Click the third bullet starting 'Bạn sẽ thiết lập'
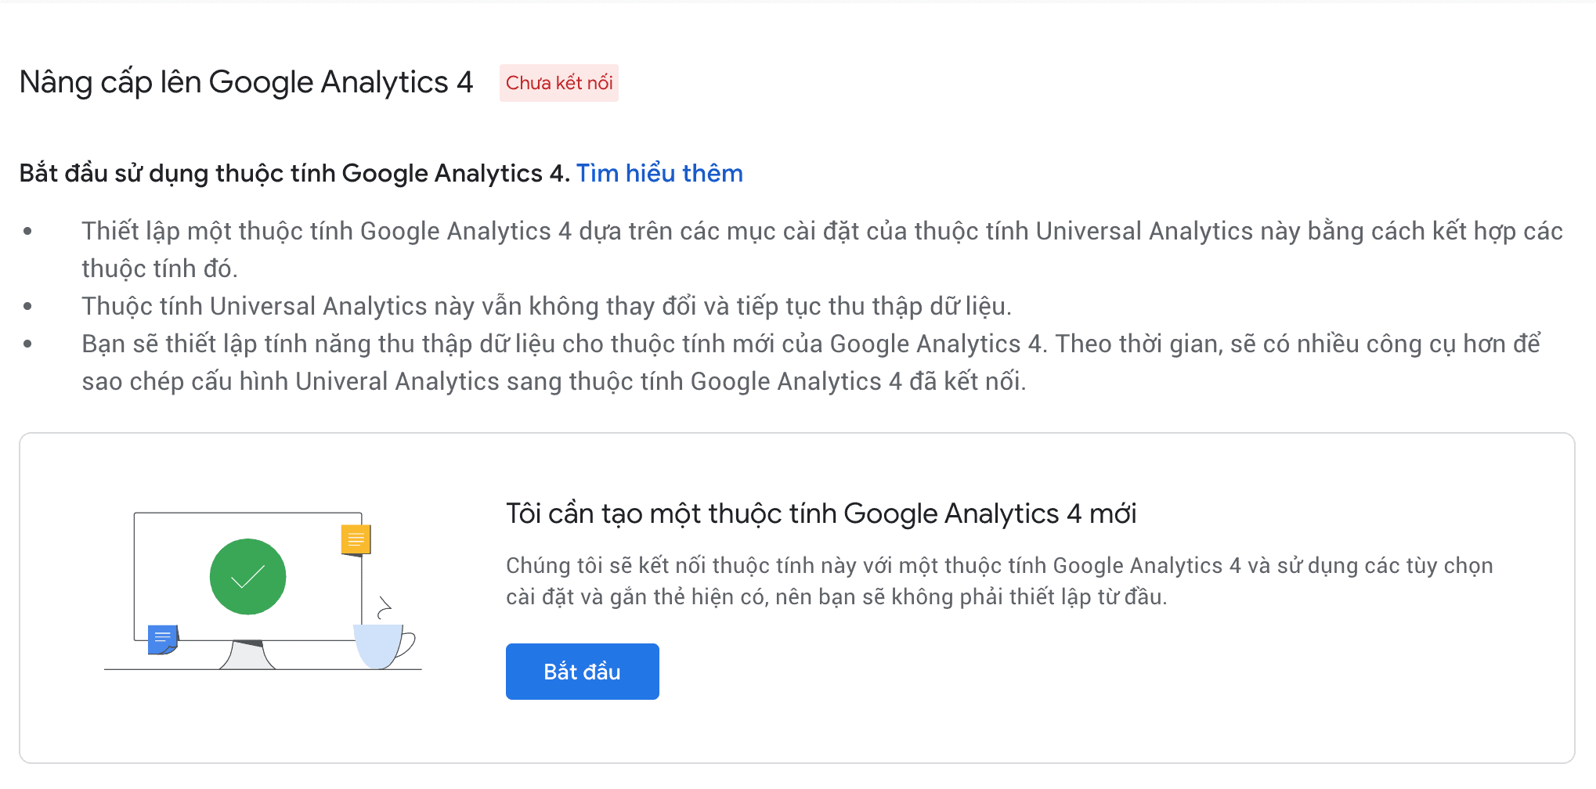1596x789 pixels. [811, 362]
